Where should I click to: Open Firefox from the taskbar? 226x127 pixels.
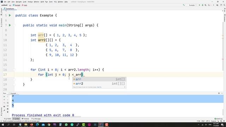[x=31, y=125]
